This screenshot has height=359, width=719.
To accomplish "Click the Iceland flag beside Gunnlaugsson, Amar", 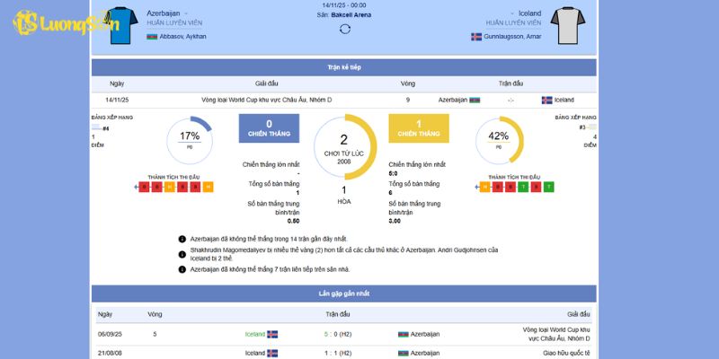I will click(x=476, y=37).
